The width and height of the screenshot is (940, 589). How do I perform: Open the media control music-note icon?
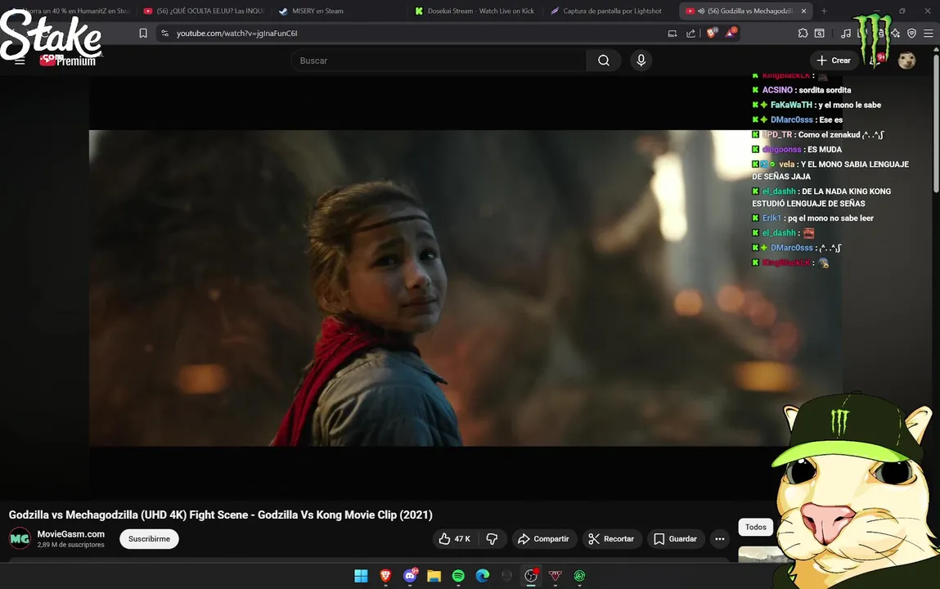click(x=846, y=34)
